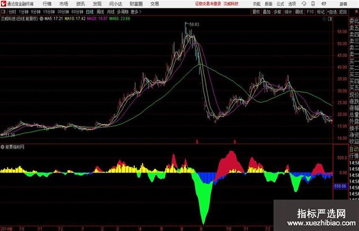Click the MA20: 18.87 indicator value
The height and width of the screenshot is (231, 359).
pos(97,19)
